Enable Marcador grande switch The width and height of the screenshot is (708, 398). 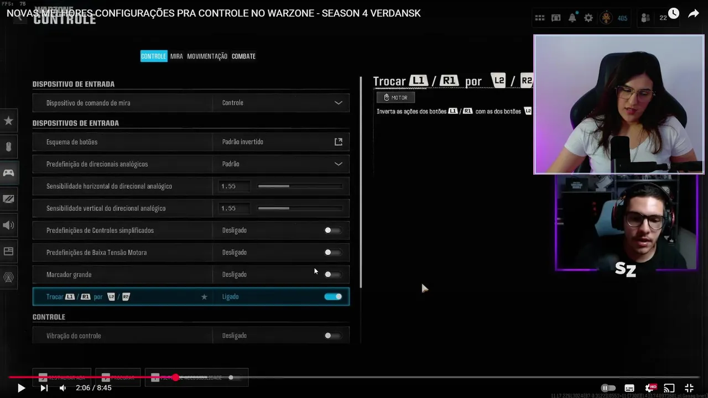(x=333, y=275)
